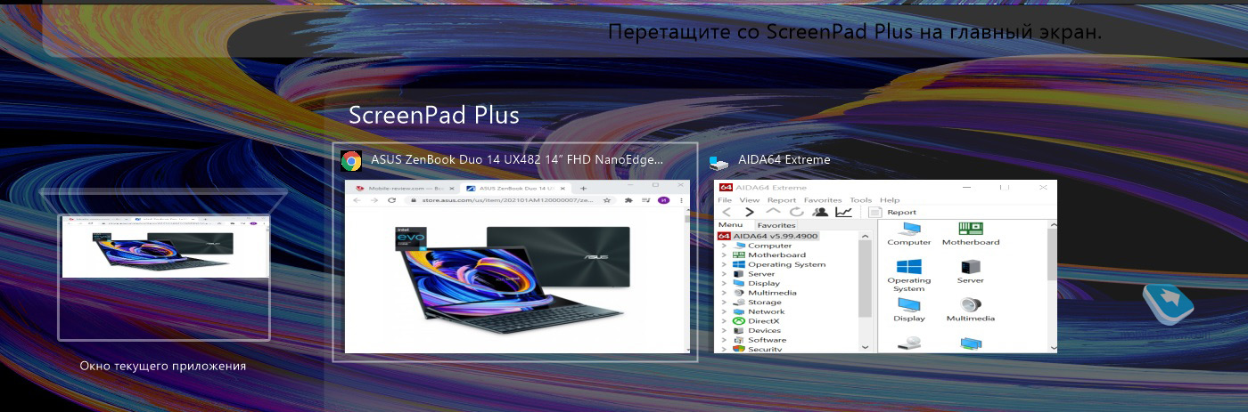This screenshot has width=1248, height=412.
Task: Select the ASUS ZenBook Duo 14 Chrome tab
Action: tap(517, 189)
